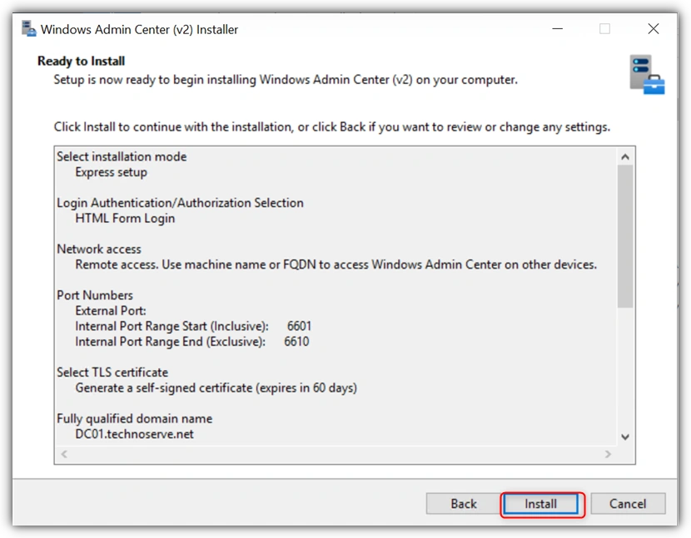The width and height of the screenshot is (691, 538).
Task: Click the horizontal scroll right arrow
Action: pyautogui.click(x=608, y=454)
